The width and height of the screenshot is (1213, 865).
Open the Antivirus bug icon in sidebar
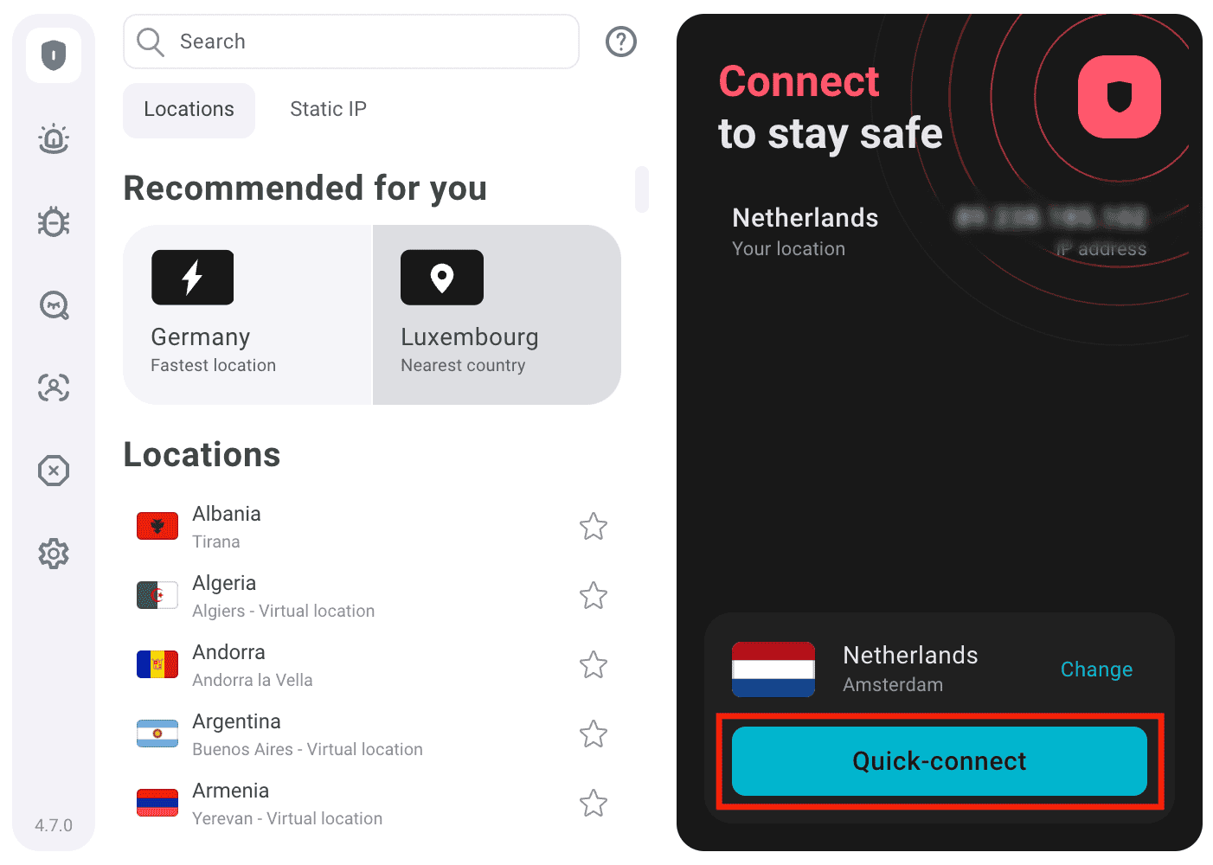[54, 221]
